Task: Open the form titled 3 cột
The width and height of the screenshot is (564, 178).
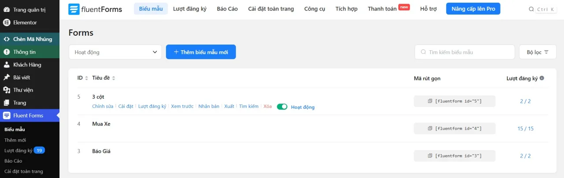Action: click(x=98, y=96)
